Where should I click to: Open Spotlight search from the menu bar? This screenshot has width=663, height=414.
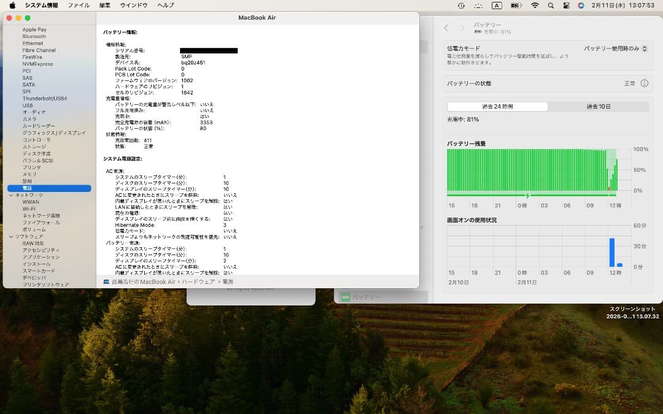[x=551, y=6]
